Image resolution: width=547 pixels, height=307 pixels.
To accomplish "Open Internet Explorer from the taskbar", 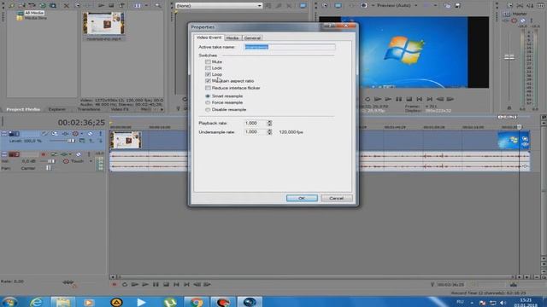I will (x=36, y=302).
